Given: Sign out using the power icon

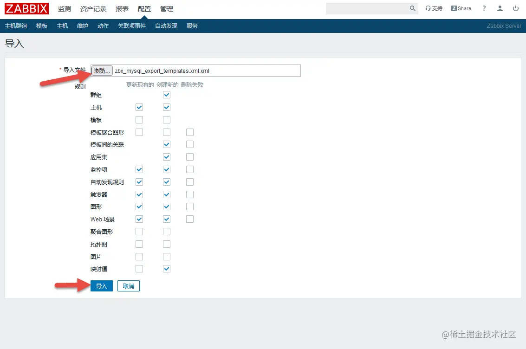Looking at the screenshot, I should [x=515, y=8].
